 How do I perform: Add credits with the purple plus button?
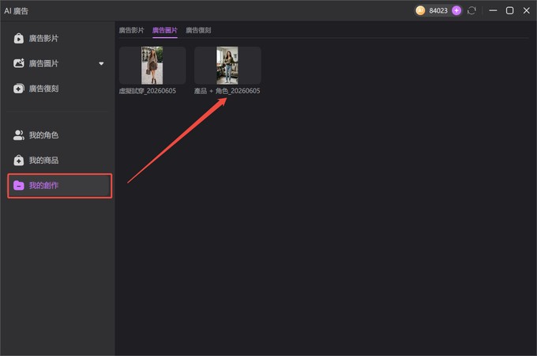[456, 10]
